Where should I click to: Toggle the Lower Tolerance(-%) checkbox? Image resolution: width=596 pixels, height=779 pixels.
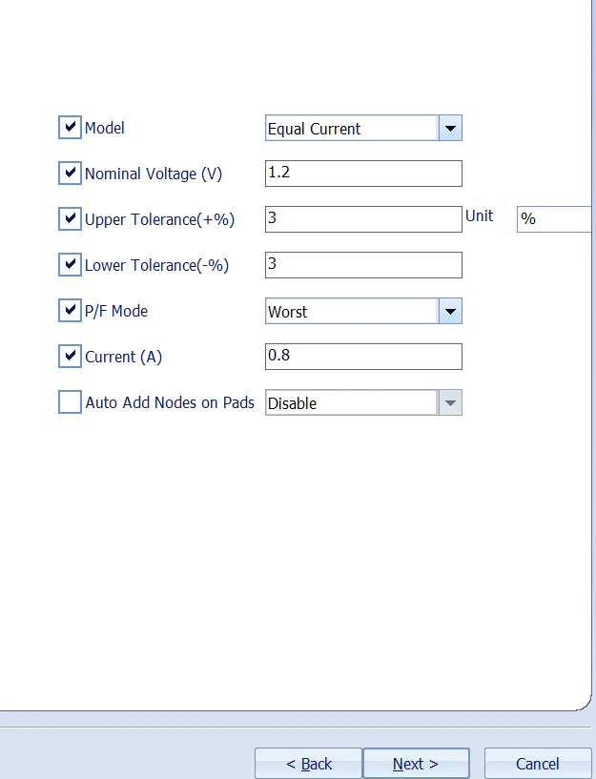(x=70, y=265)
